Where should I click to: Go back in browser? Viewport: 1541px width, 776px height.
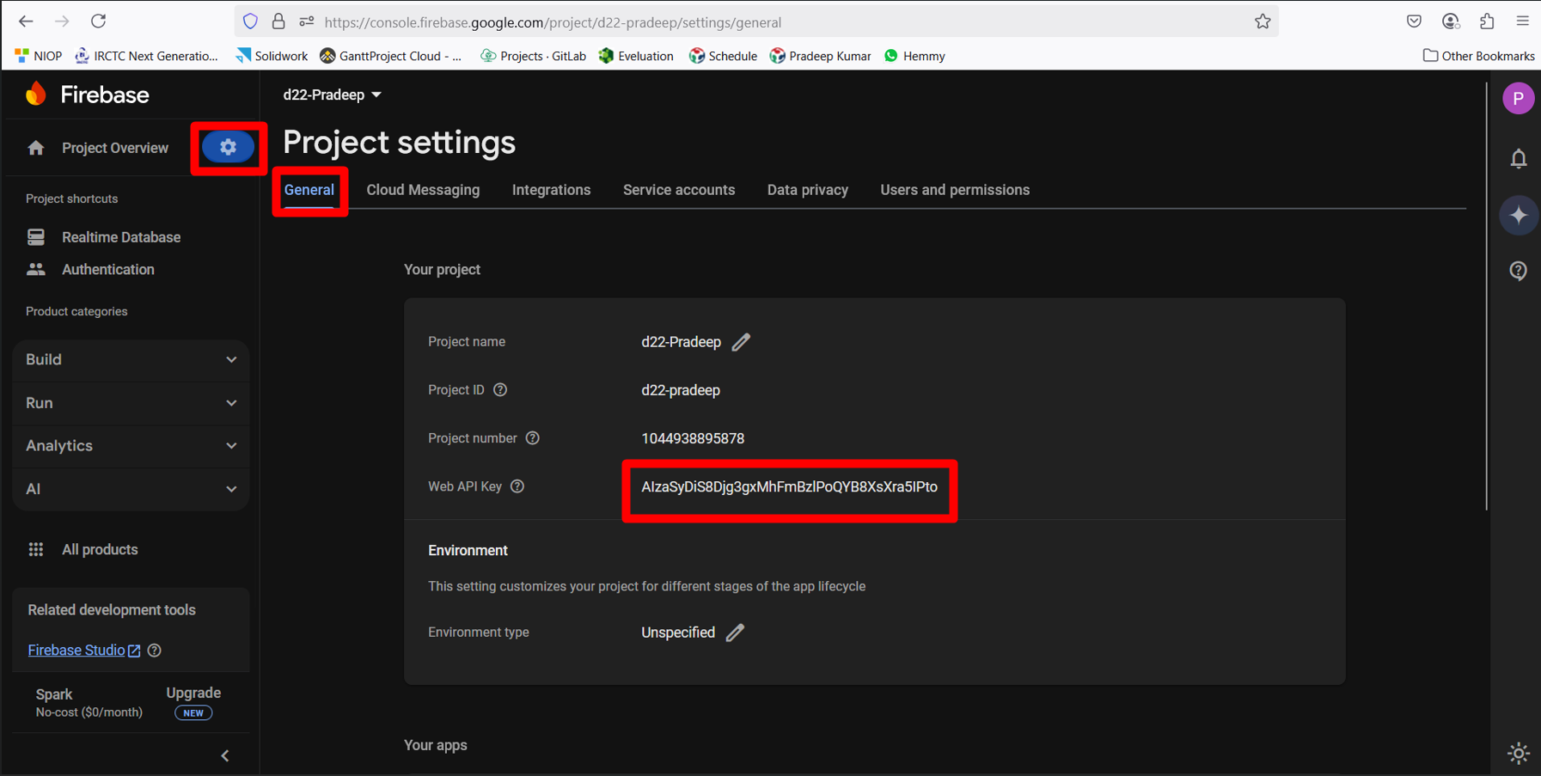[x=26, y=21]
